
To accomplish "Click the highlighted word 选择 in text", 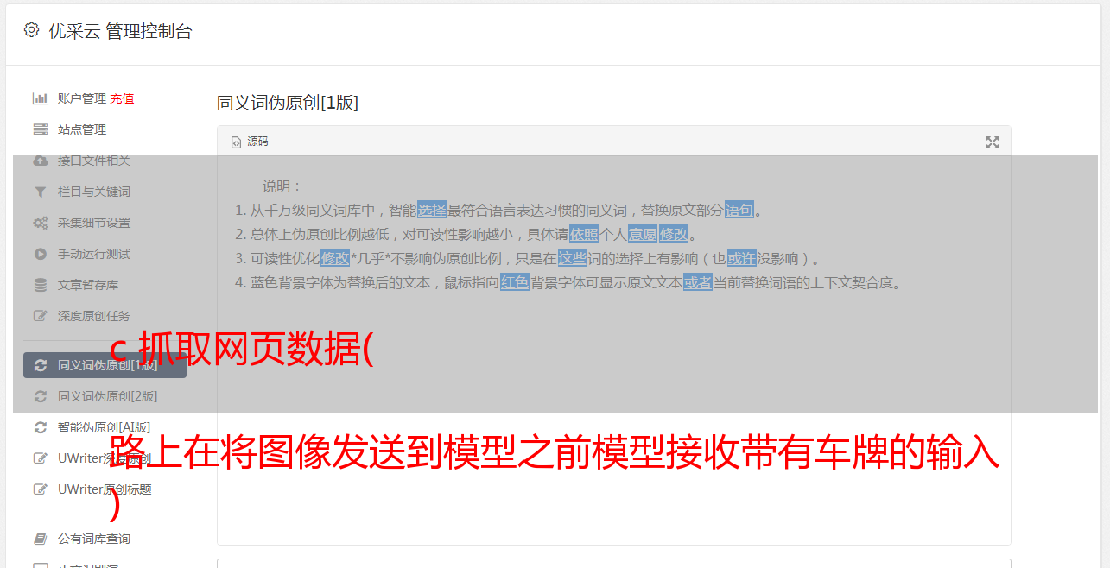I will coord(432,210).
